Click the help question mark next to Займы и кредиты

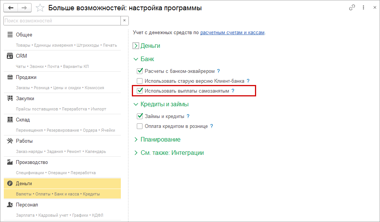click(188, 117)
